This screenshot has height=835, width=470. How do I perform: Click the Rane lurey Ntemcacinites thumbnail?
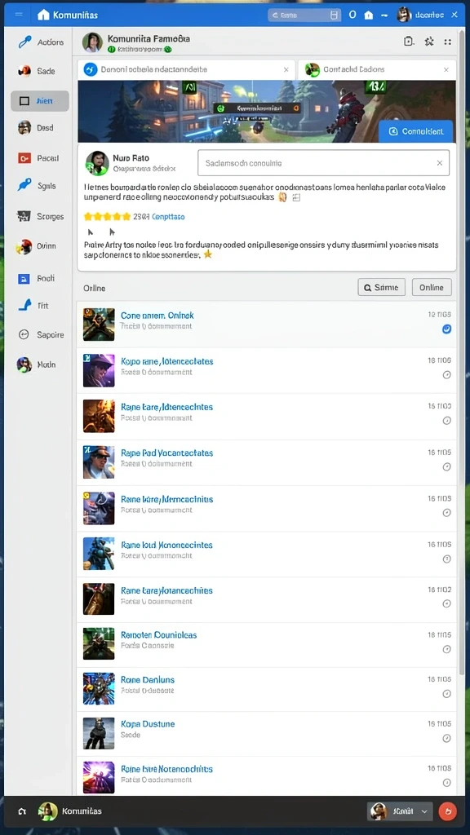(x=99, y=508)
